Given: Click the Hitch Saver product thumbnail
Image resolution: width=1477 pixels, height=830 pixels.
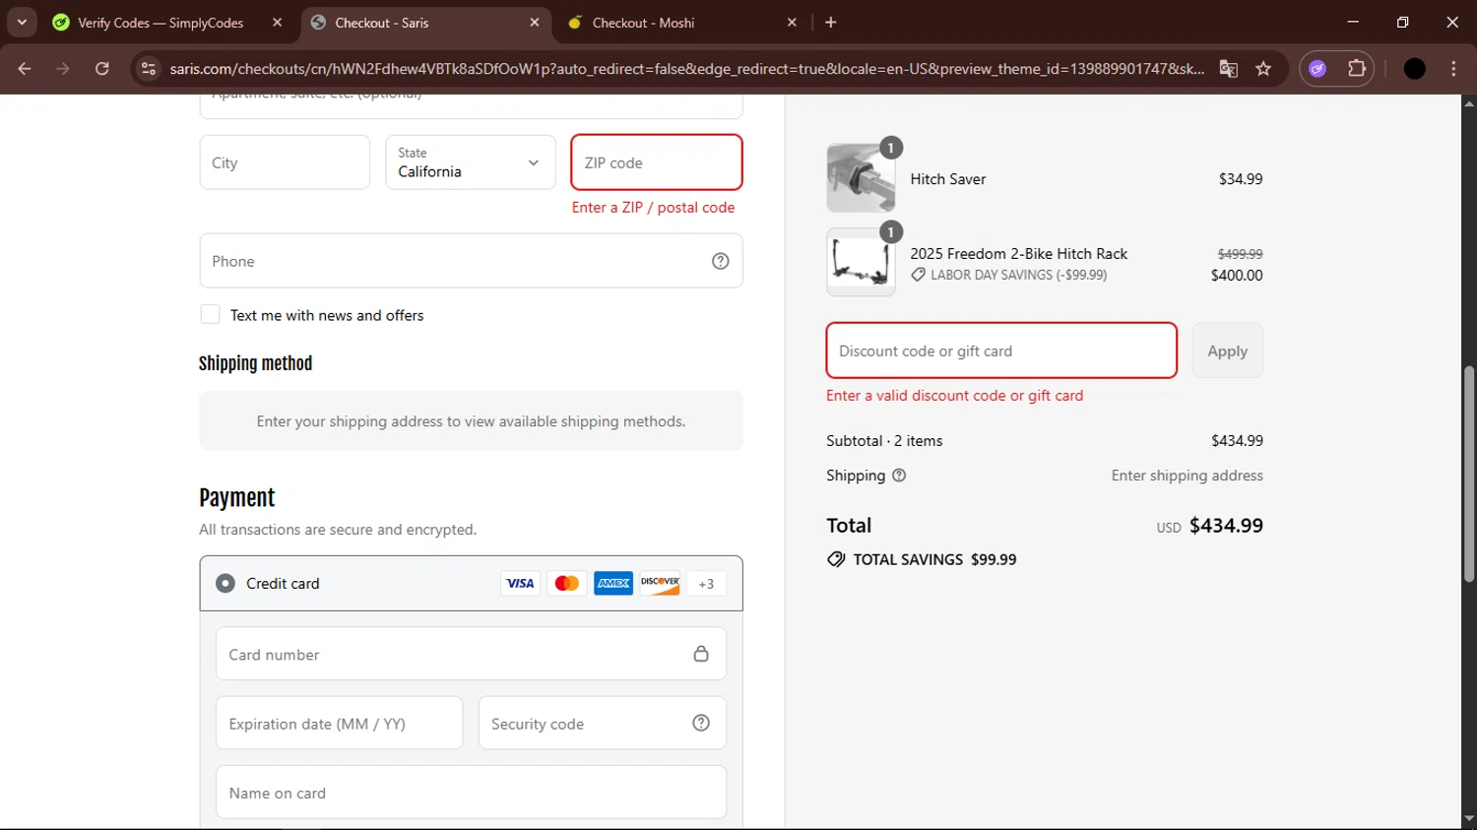Looking at the screenshot, I should tap(861, 178).
